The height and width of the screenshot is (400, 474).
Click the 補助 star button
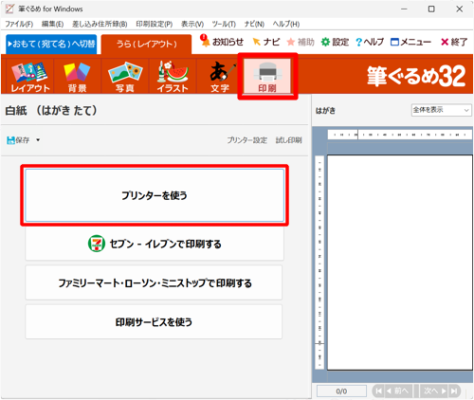pos(301,42)
